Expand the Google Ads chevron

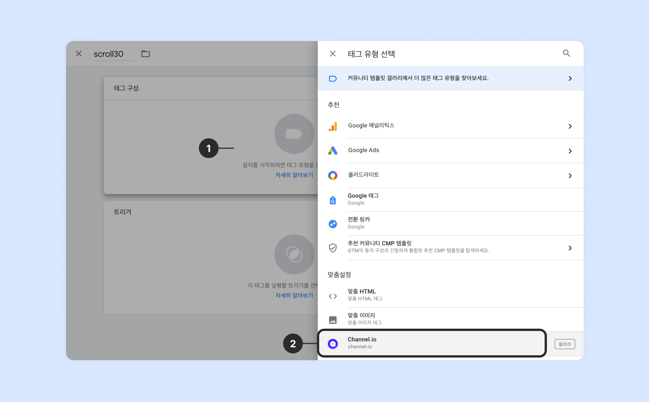tap(570, 151)
